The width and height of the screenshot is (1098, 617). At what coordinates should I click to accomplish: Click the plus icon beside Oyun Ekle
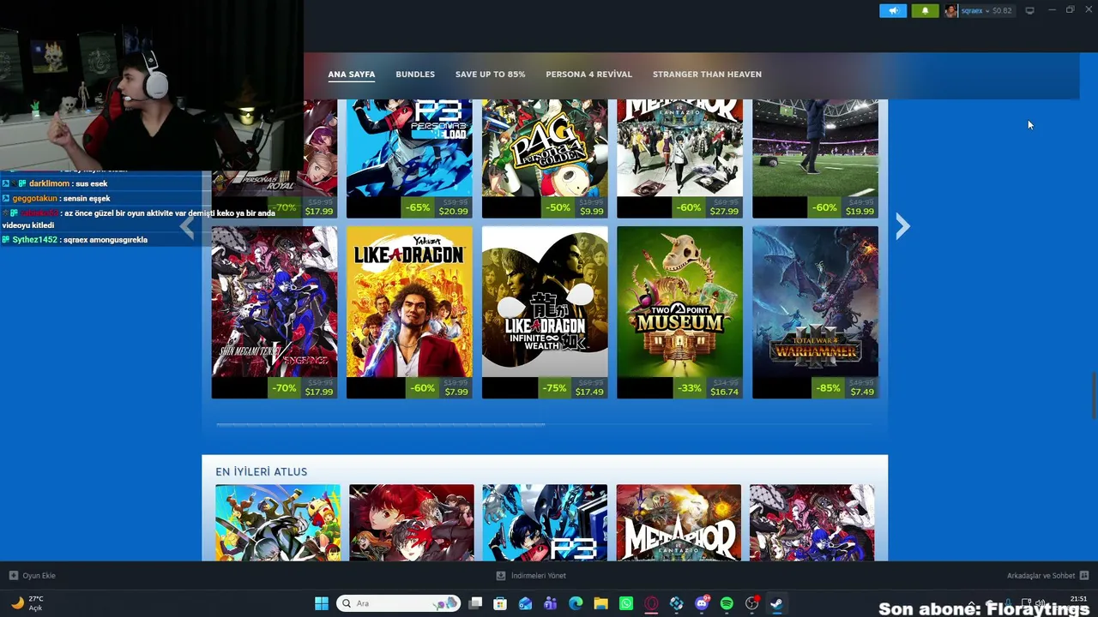(x=13, y=576)
